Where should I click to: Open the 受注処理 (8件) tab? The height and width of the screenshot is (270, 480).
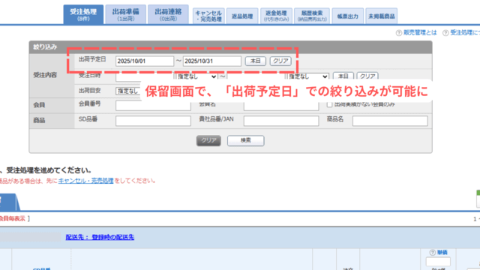pyautogui.click(x=83, y=14)
